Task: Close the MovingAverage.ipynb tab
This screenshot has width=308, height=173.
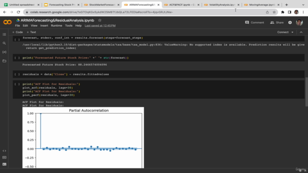Action: coord(278,5)
